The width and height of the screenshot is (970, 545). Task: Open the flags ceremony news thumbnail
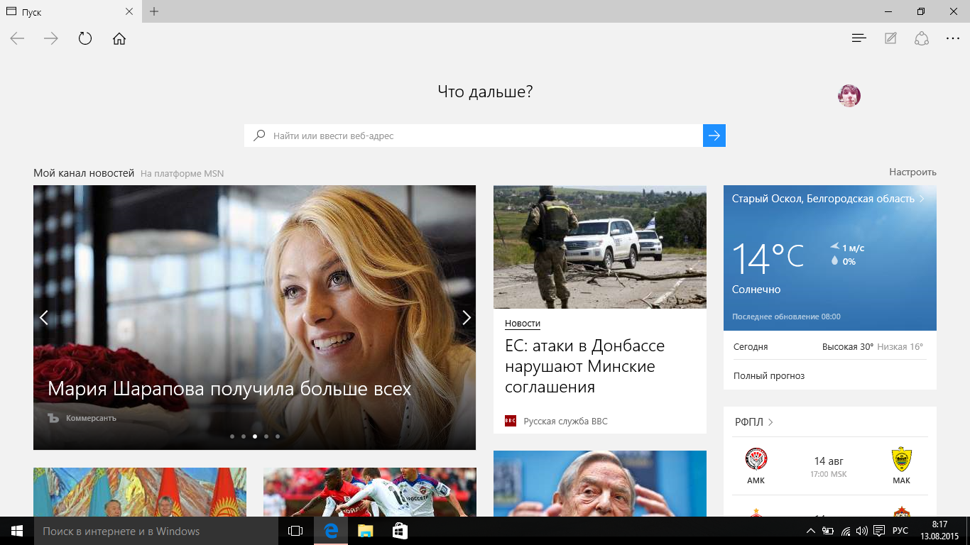(x=140, y=492)
